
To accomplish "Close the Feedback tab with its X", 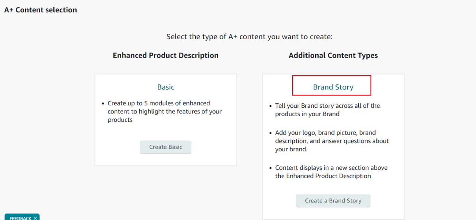I will pos(35,218).
